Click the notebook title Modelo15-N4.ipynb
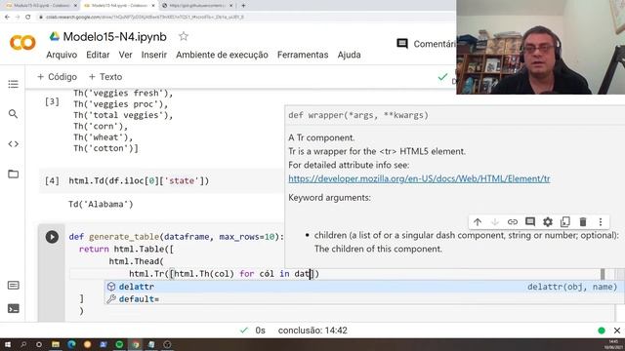625x351 pixels. tap(115, 37)
